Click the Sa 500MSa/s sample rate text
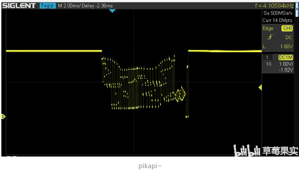Image resolution: width=299 pixels, height=170 pixels. coord(278,13)
